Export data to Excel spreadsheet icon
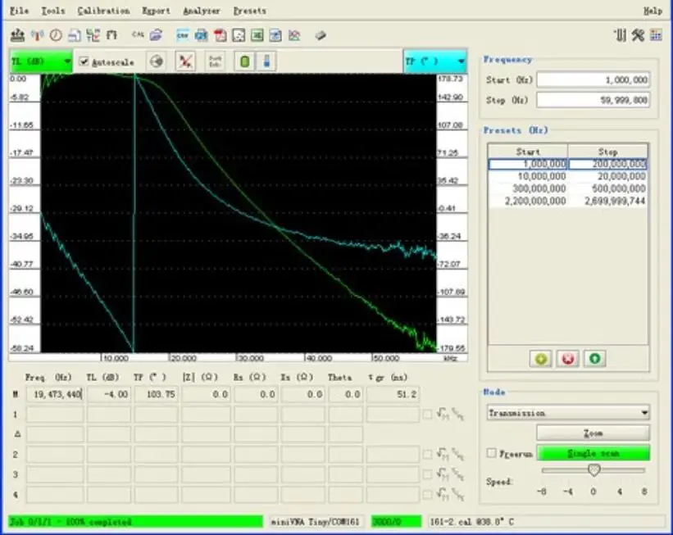This screenshot has height=535, width=673. point(257,35)
